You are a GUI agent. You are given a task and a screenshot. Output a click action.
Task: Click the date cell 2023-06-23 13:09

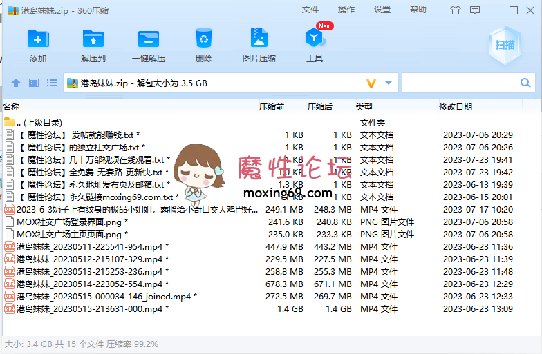tap(478, 309)
